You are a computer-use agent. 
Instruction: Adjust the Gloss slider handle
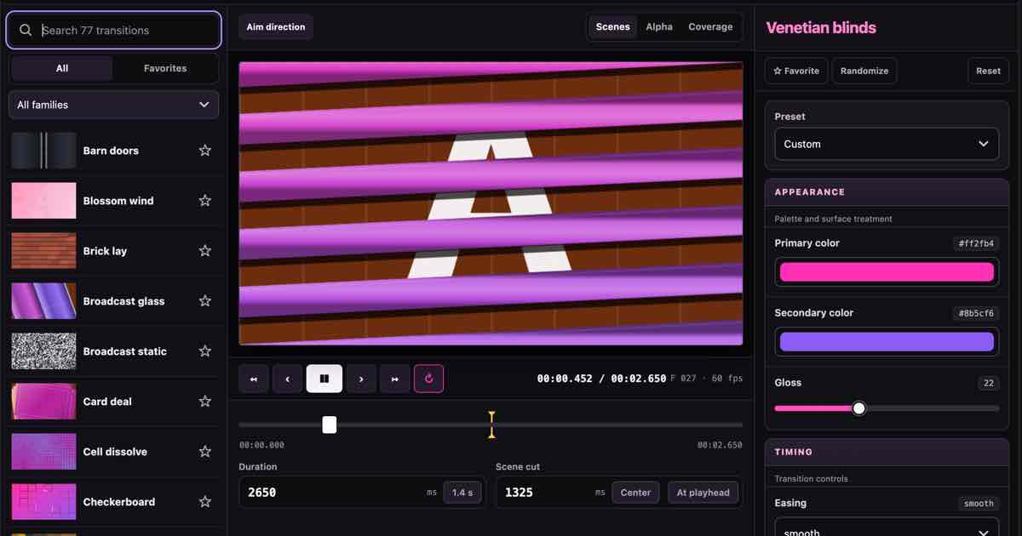click(859, 408)
